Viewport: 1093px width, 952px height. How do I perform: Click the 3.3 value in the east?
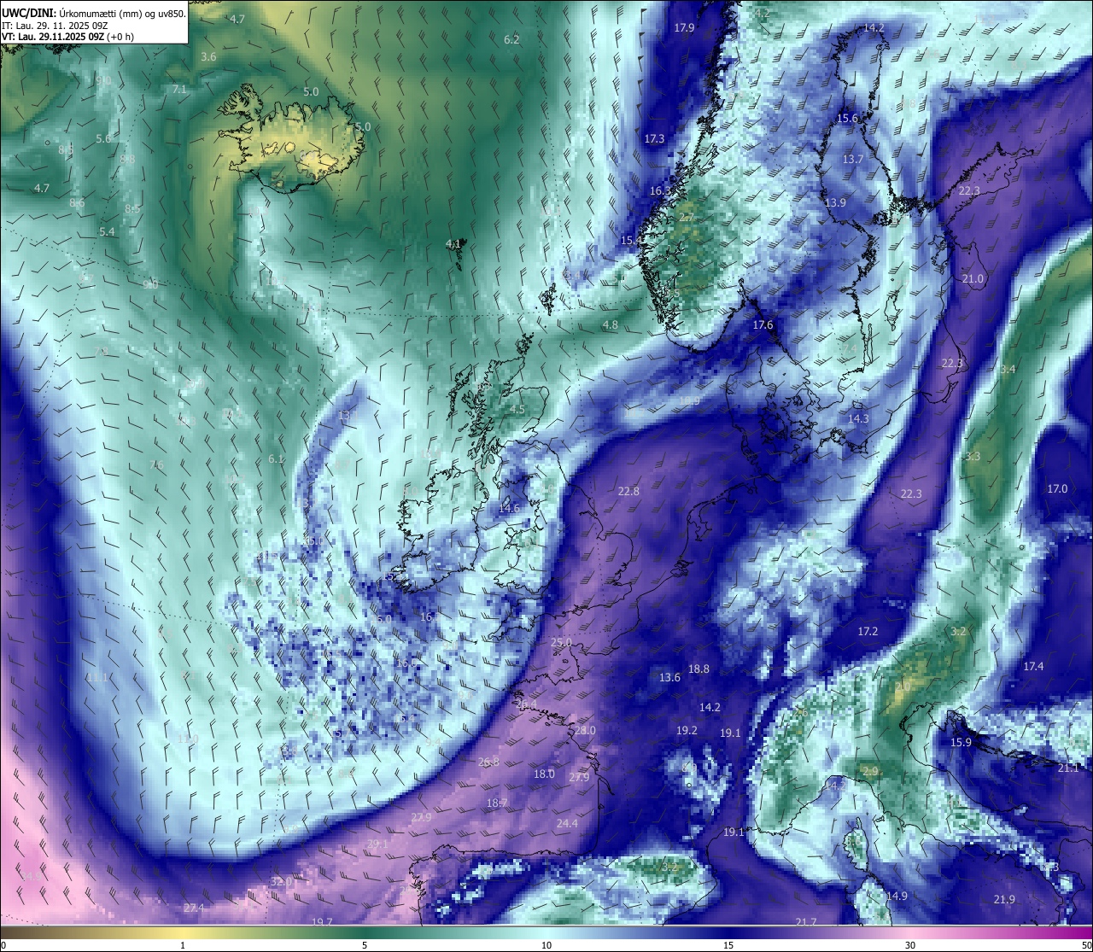[973, 457]
